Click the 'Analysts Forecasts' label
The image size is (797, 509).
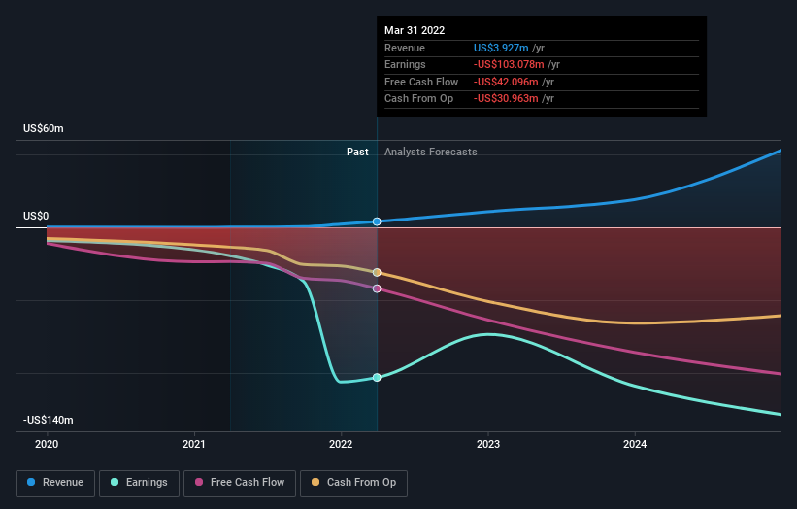430,152
